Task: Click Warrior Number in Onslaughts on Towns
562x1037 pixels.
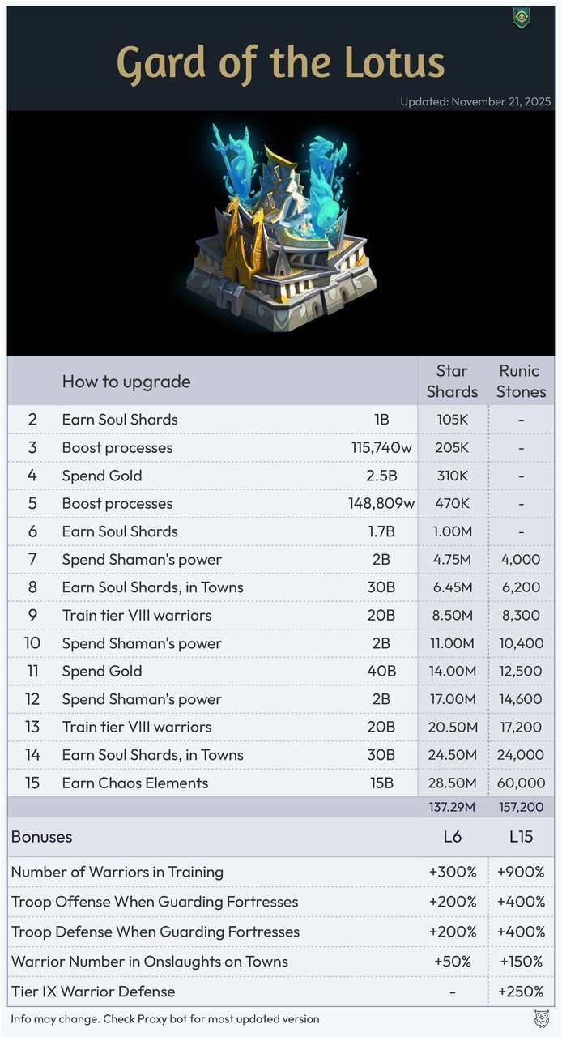Action: pyautogui.click(x=150, y=962)
